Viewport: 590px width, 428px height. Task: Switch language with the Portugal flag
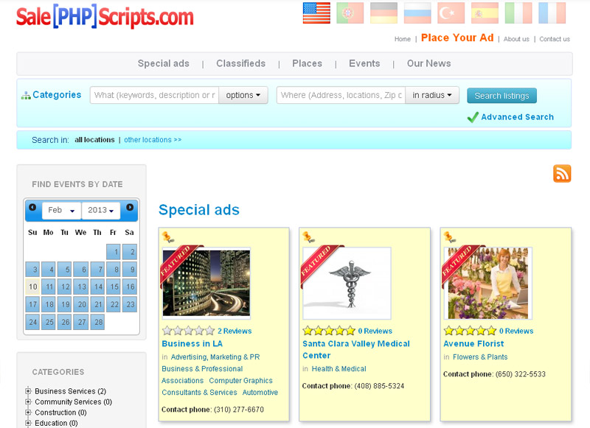350,13
